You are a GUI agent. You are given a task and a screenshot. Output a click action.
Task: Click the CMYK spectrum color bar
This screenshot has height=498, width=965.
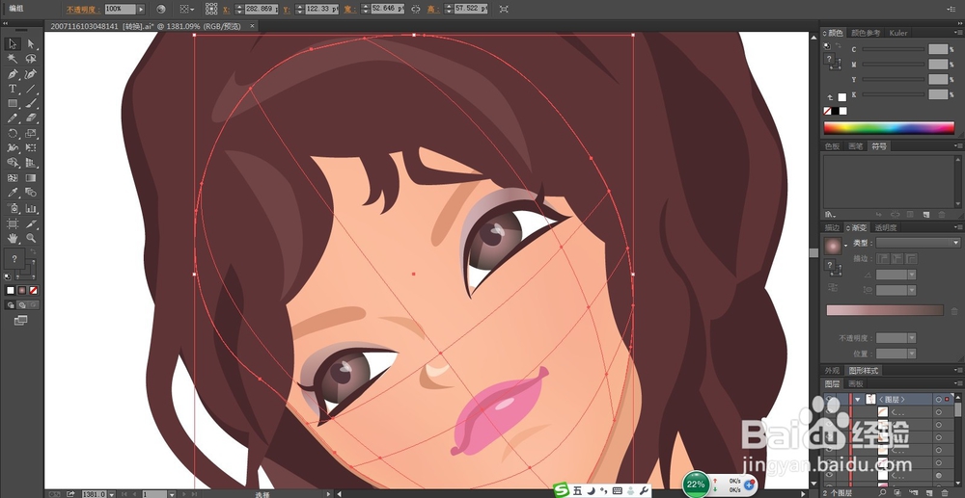[889, 128]
